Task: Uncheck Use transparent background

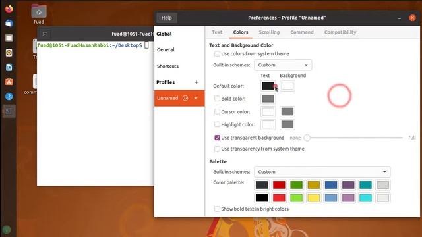Action: (x=217, y=138)
